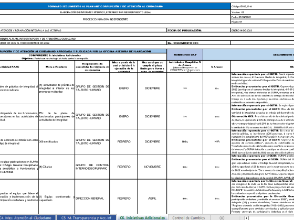This screenshot has height=220, width=294.
Task: Select the ATENCIÓN Y REPARACIÓN INTEGRAL A LAS VÍCTIMAS cell
Action: pyautogui.click(x=83, y=30)
